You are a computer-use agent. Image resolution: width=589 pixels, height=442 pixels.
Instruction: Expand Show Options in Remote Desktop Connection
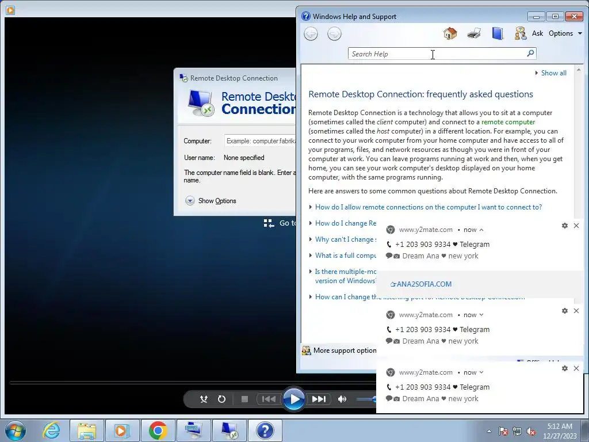[x=211, y=201]
